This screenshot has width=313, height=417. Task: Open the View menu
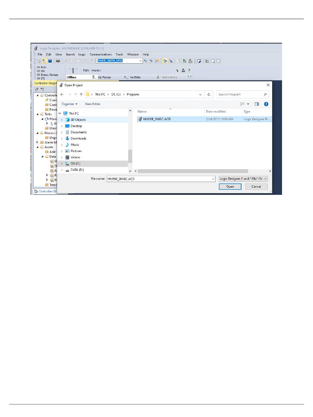click(59, 55)
